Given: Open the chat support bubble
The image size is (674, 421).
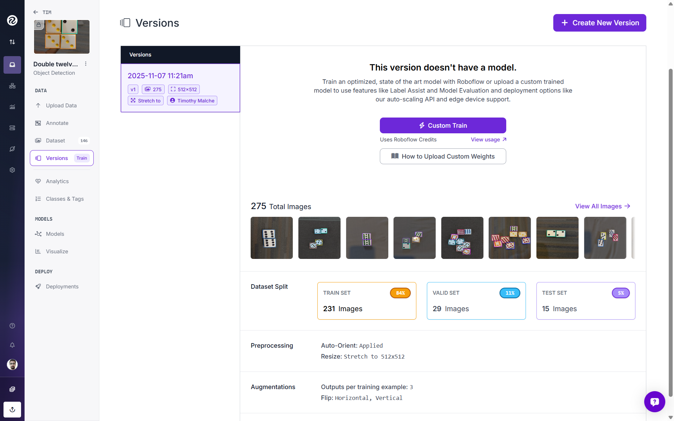Looking at the screenshot, I should (654, 402).
